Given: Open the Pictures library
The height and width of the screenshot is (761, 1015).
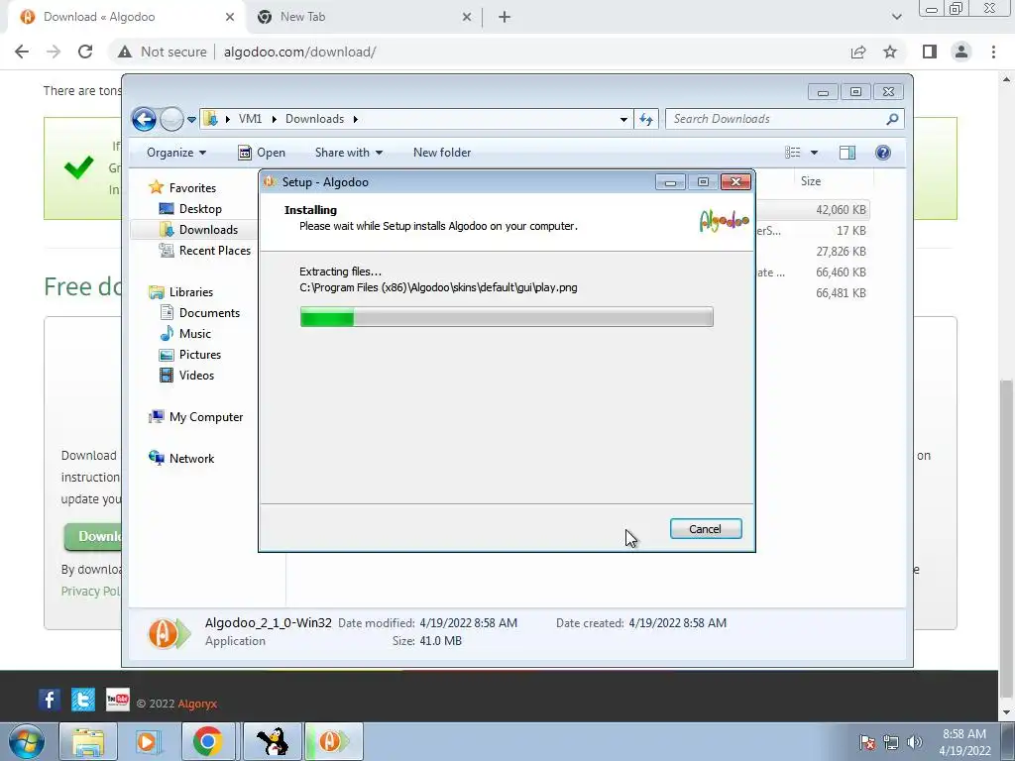Looking at the screenshot, I should 191,355.
